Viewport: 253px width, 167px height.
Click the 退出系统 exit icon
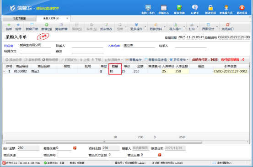pyautogui.click(x=242, y=8)
